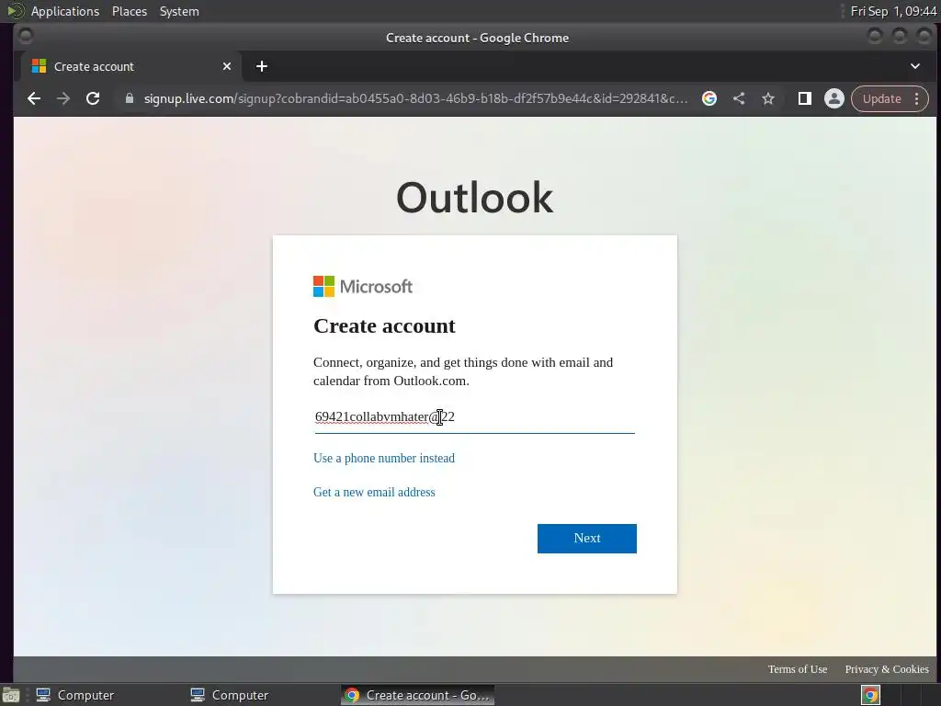Open a new tab with plus button
The height and width of the screenshot is (706, 941).
click(x=262, y=66)
